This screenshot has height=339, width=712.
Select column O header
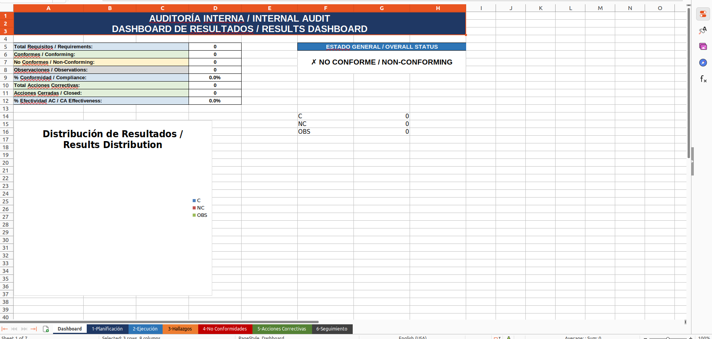(x=660, y=8)
